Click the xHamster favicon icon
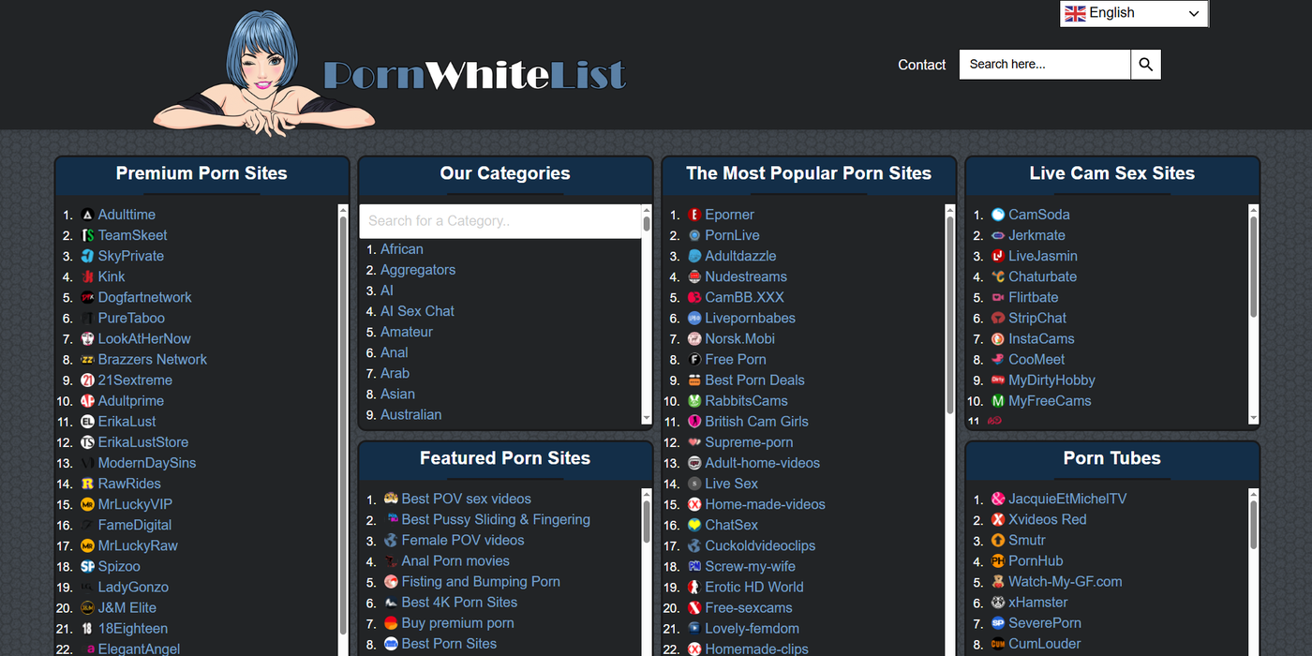 (998, 603)
